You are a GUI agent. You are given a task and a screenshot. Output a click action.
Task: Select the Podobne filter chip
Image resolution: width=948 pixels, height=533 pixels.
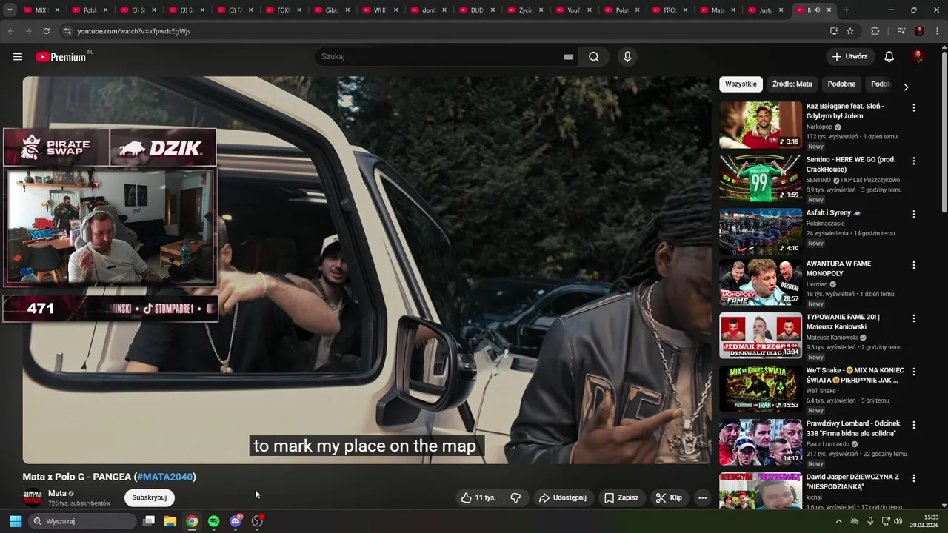pyautogui.click(x=841, y=84)
